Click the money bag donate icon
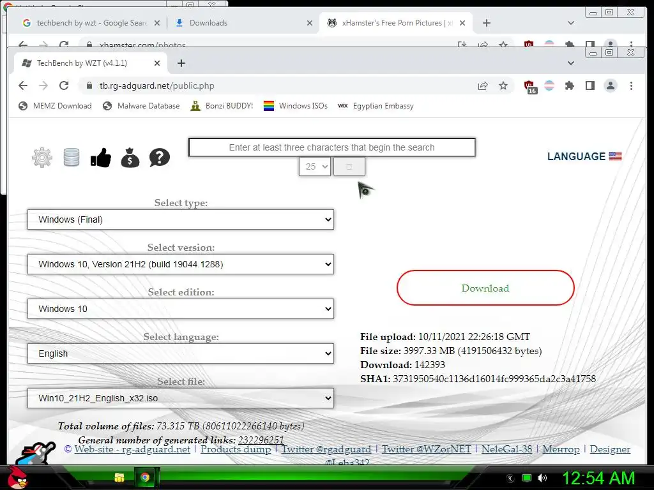This screenshot has width=654, height=490. coord(130,158)
